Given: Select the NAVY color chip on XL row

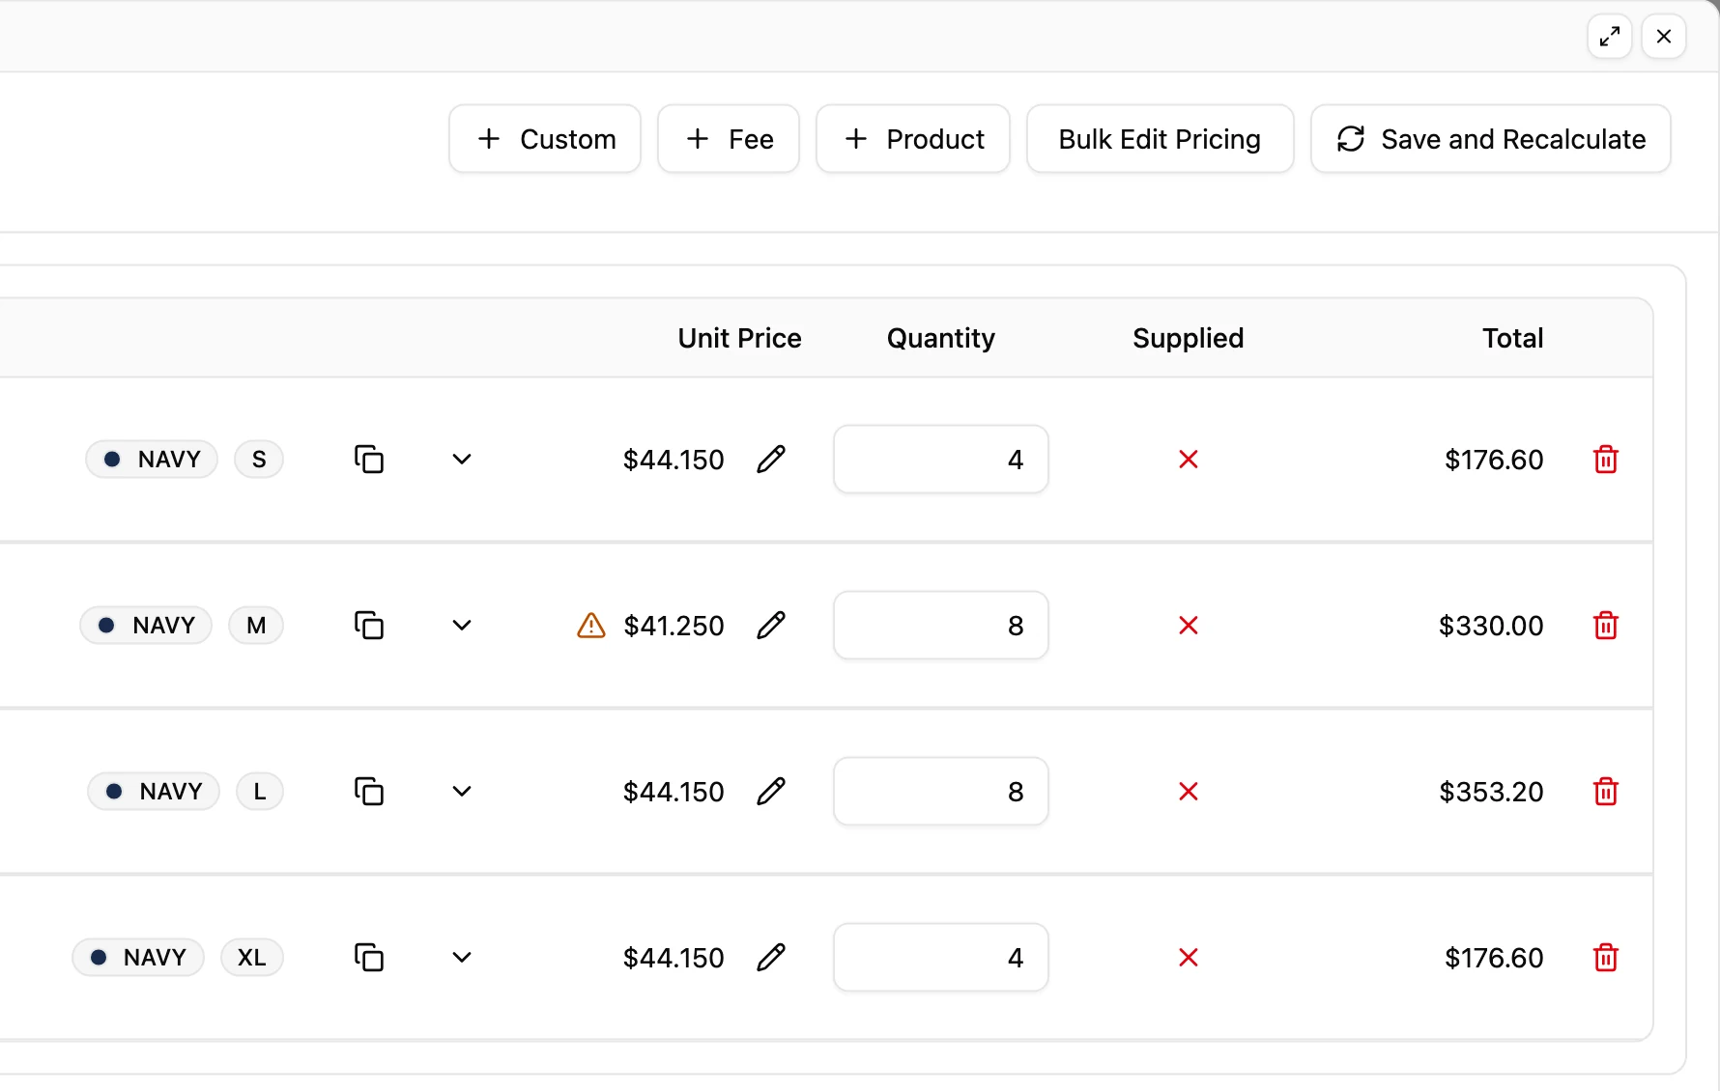Looking at the screenshot, I should tap(138, 958).
